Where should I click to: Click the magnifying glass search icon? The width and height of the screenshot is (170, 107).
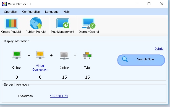(125, 59)
